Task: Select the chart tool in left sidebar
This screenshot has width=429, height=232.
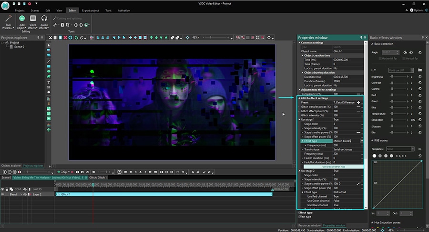Action: point(49,99)
